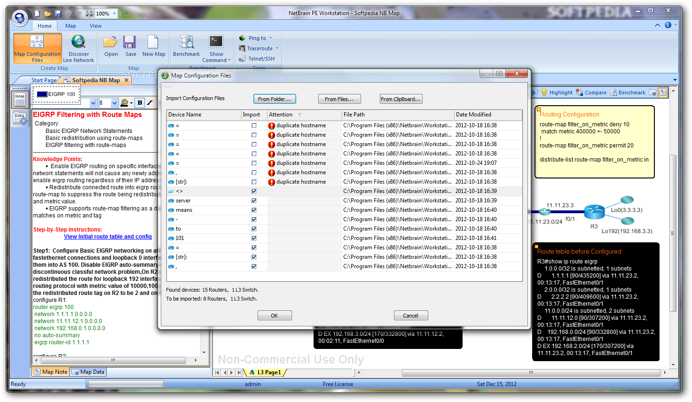Image resolution: width=692 pixels, height=402 pixels.
Task: Toggle italic formatting in note editor
Action: click(x=150, y=102)
